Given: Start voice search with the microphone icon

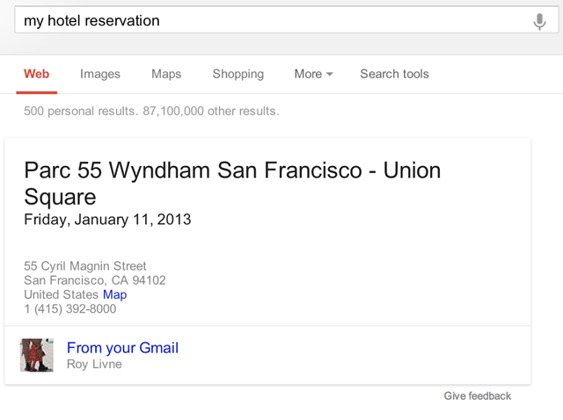Looking at the screenshot, I should tap(539, 21).
